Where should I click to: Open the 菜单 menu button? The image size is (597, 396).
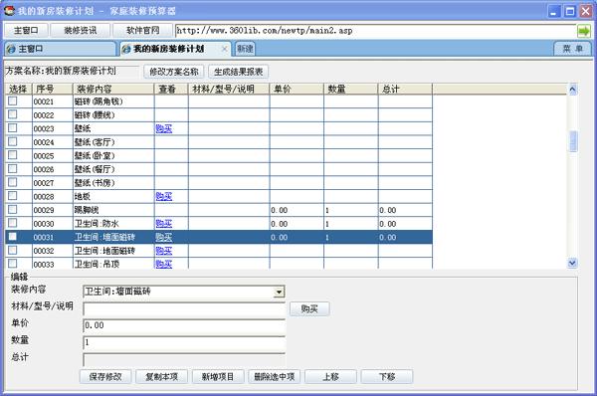573,49
